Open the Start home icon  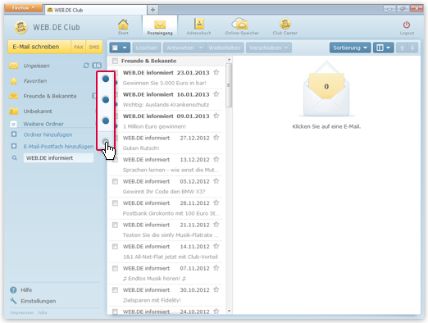[123, 25]
